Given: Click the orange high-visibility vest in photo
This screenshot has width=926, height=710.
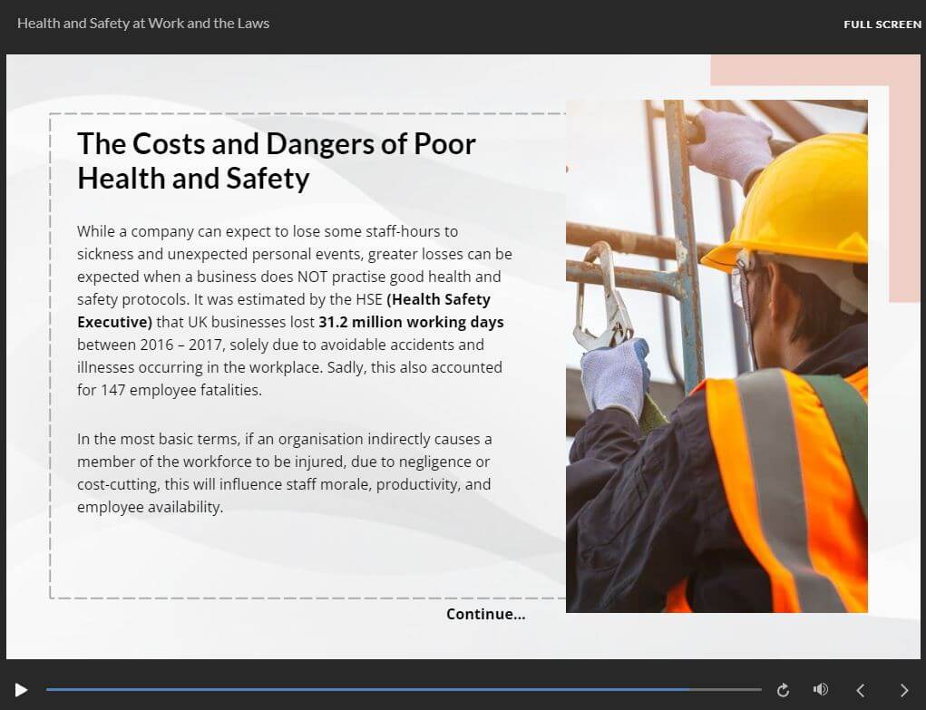Looking at the screenshot, I should [x=771, y=472].
